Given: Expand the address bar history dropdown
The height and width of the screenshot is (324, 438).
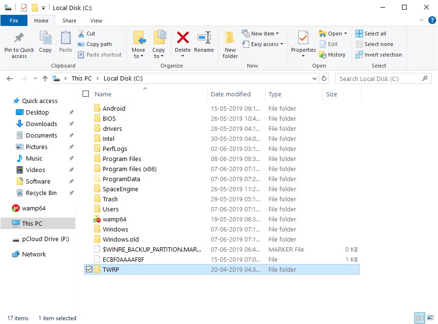Looking at the screenshot, I should click(x=315, y=79).
